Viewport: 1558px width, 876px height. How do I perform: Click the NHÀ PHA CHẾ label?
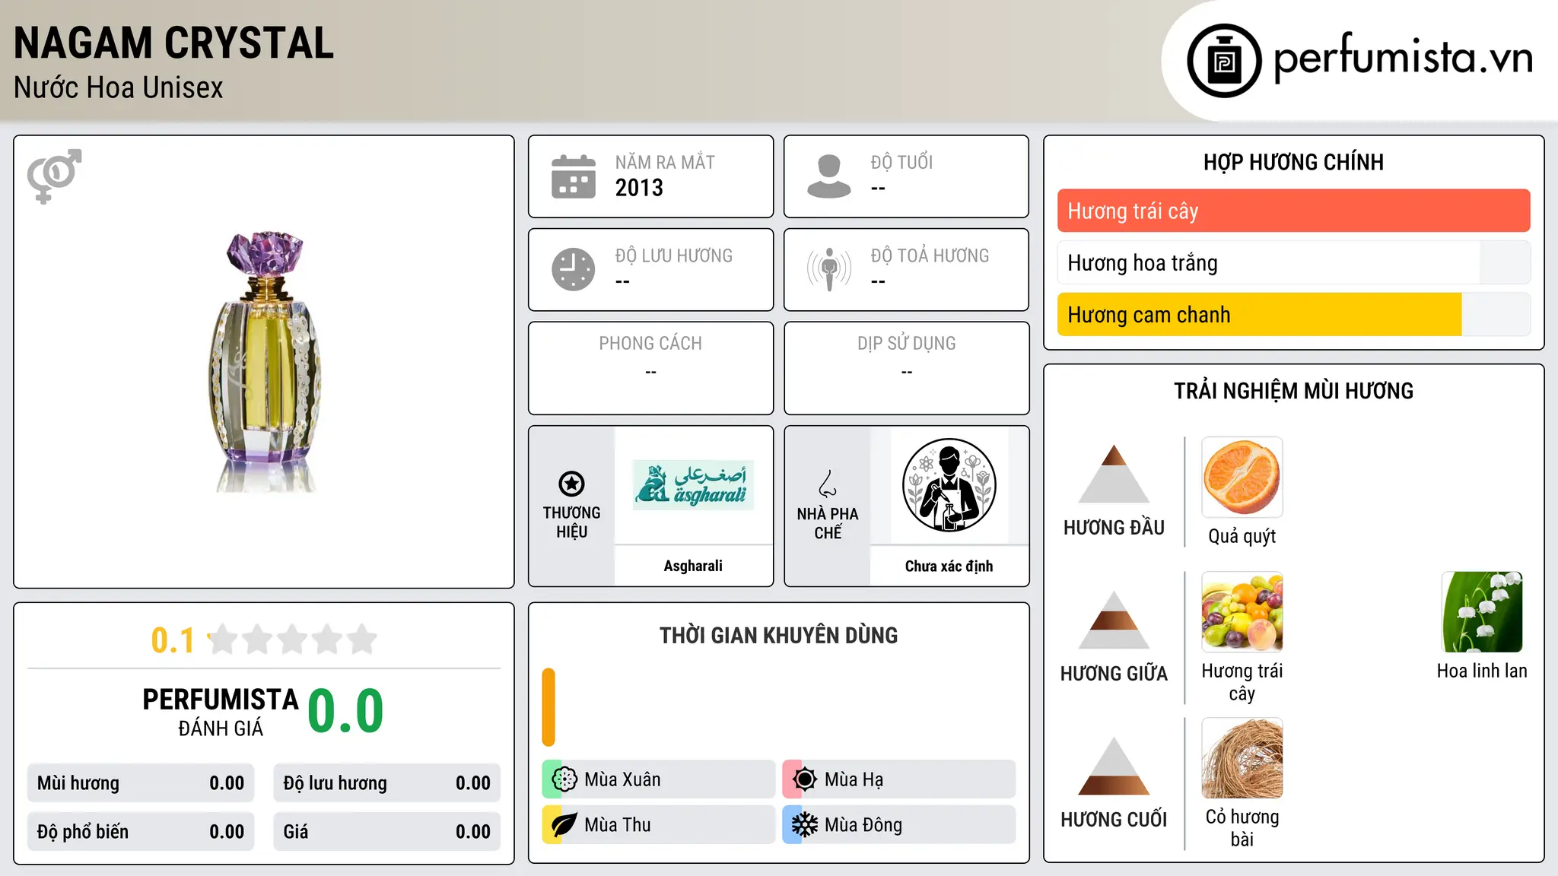point(828,523)
